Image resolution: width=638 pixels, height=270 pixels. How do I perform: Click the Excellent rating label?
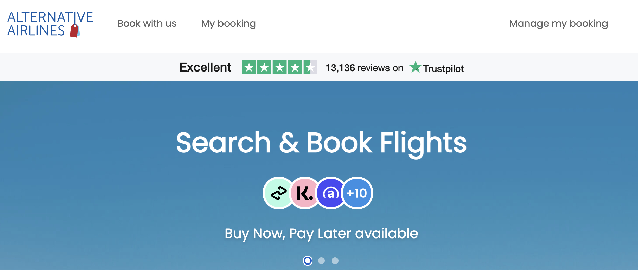coord(205,67)
